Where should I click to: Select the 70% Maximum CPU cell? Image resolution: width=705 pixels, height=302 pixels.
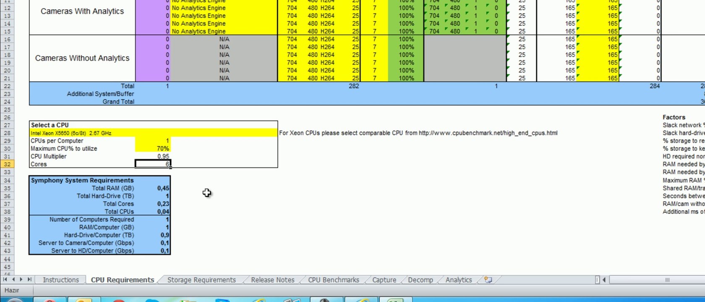[x=153, y=148]
